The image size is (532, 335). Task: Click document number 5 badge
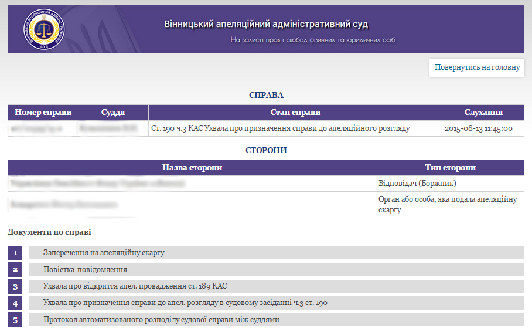pos(15,320)
